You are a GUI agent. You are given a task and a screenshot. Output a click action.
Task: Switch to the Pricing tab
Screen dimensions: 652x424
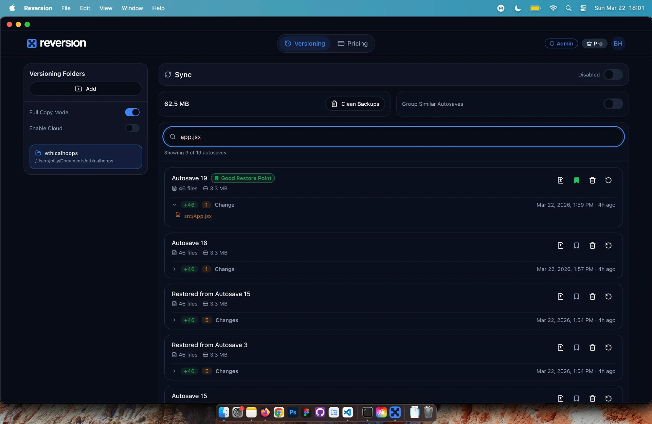[352, 43]
